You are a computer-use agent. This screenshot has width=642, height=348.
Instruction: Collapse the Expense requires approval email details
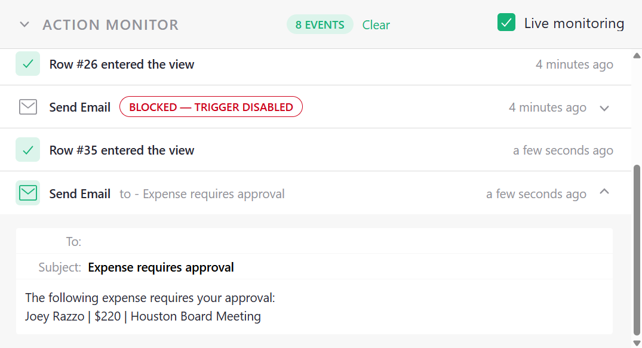click(x=604, y=192)
